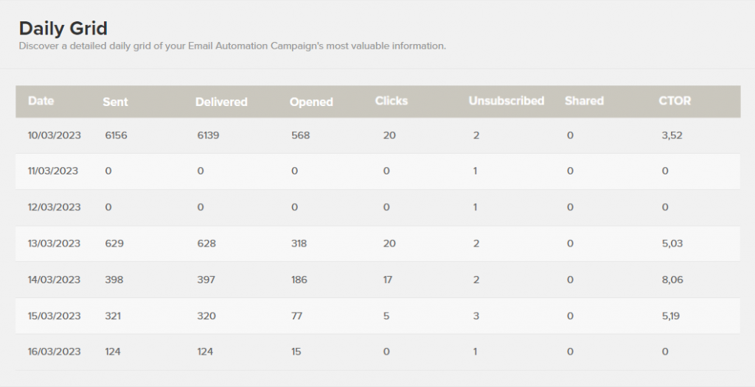
Task: Select the Shared column header
Action: pos(584,101)
